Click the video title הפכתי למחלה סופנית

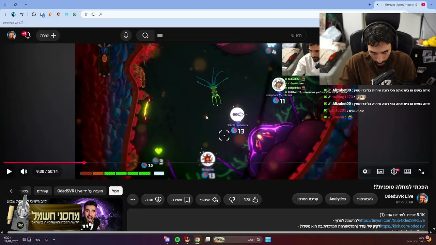coord(401,187)
